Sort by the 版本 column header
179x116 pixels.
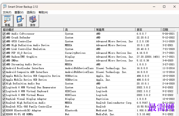148,30
